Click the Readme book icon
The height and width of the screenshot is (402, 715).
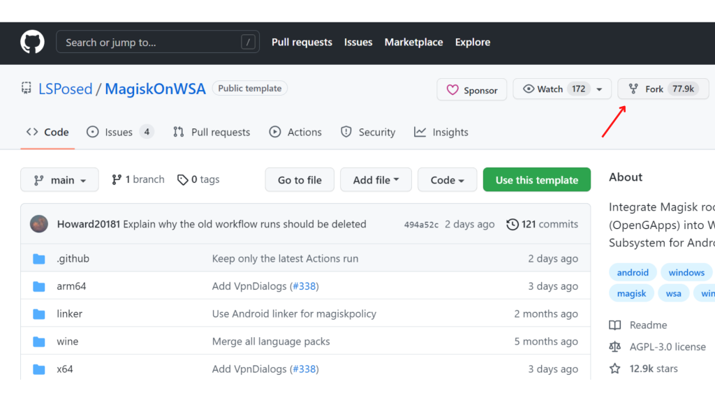click(x=615, y=325)
